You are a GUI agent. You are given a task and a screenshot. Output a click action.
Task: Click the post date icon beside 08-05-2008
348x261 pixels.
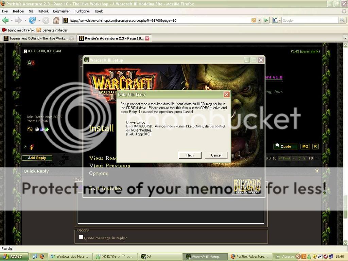coord(25,51)
